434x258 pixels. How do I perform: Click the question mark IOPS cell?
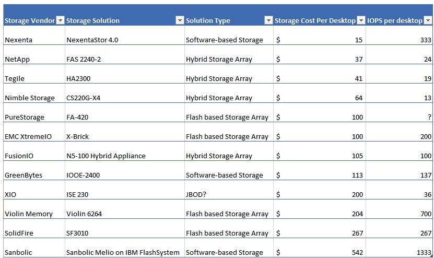click(x=399, y=113)
